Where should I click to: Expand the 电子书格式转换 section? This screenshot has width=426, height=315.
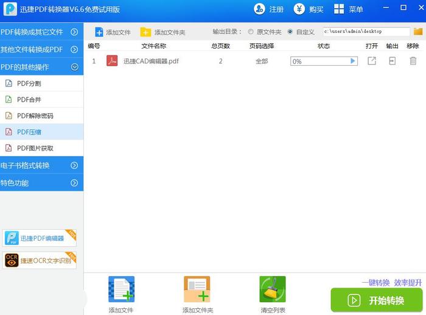(41, 165)
